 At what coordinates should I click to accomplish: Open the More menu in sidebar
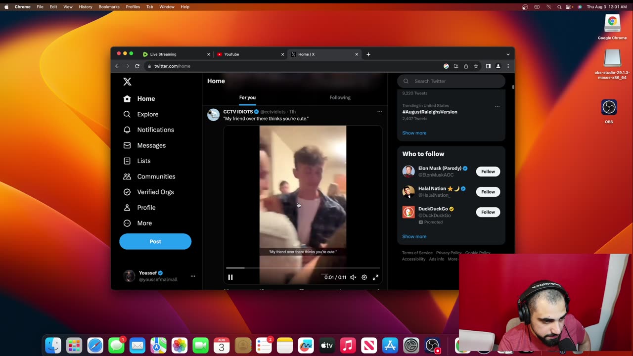click(137, 223)
